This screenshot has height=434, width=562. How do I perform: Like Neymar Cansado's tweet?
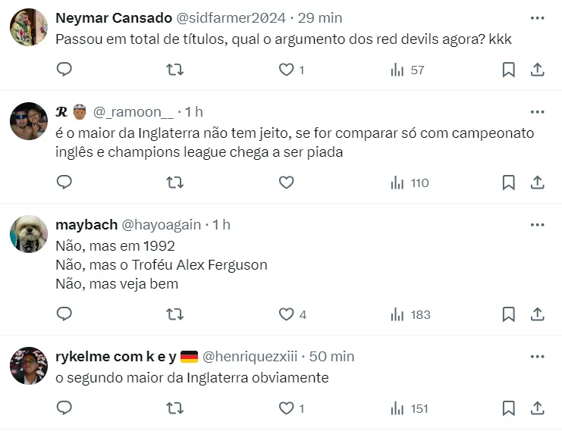point(287,70)
